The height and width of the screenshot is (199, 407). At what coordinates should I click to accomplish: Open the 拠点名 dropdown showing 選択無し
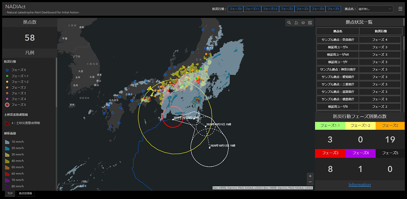click(x=375, y=9)
